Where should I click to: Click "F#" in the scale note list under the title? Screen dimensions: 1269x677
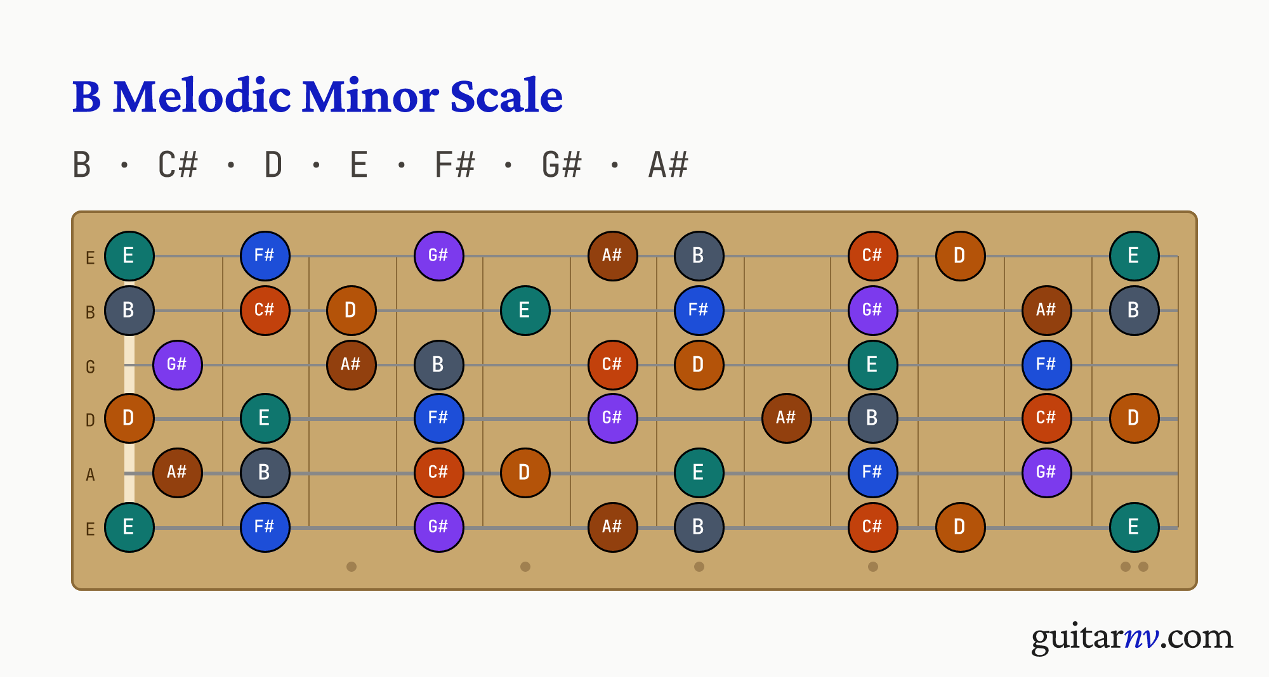pyautogui.click(x=455, y=165)
